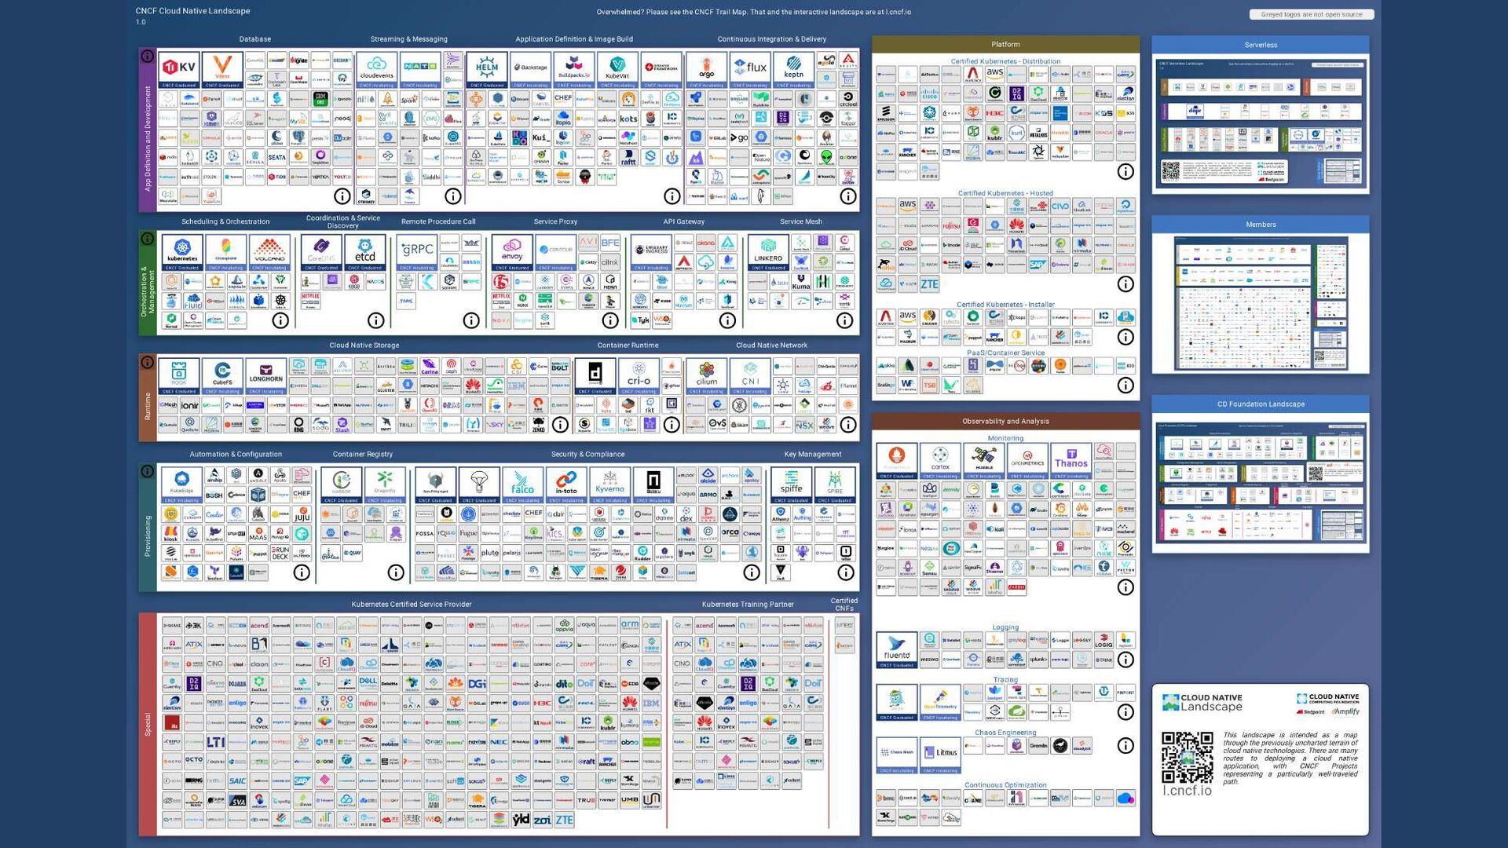Open the in-toto project card
The width and height of the screenshot is (1508, 848).
[566, 485]
